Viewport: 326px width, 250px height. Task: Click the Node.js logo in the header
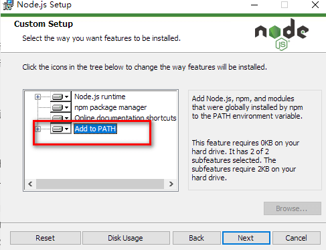point(282,34)
